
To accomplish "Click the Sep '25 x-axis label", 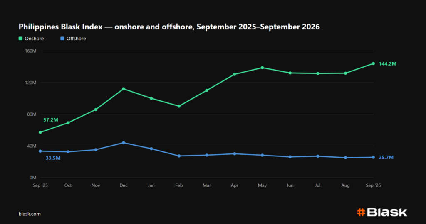I will click(x=40, y=185).
